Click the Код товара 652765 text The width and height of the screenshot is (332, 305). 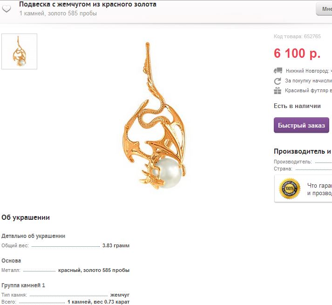(x=297, y=36)
